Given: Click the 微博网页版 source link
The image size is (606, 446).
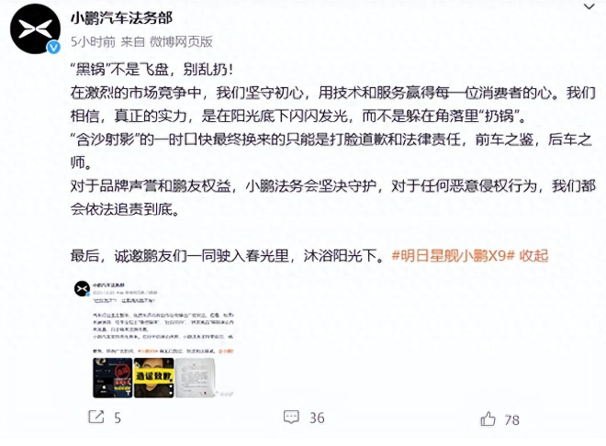Looking at the screenshot, I should (181, 41).
